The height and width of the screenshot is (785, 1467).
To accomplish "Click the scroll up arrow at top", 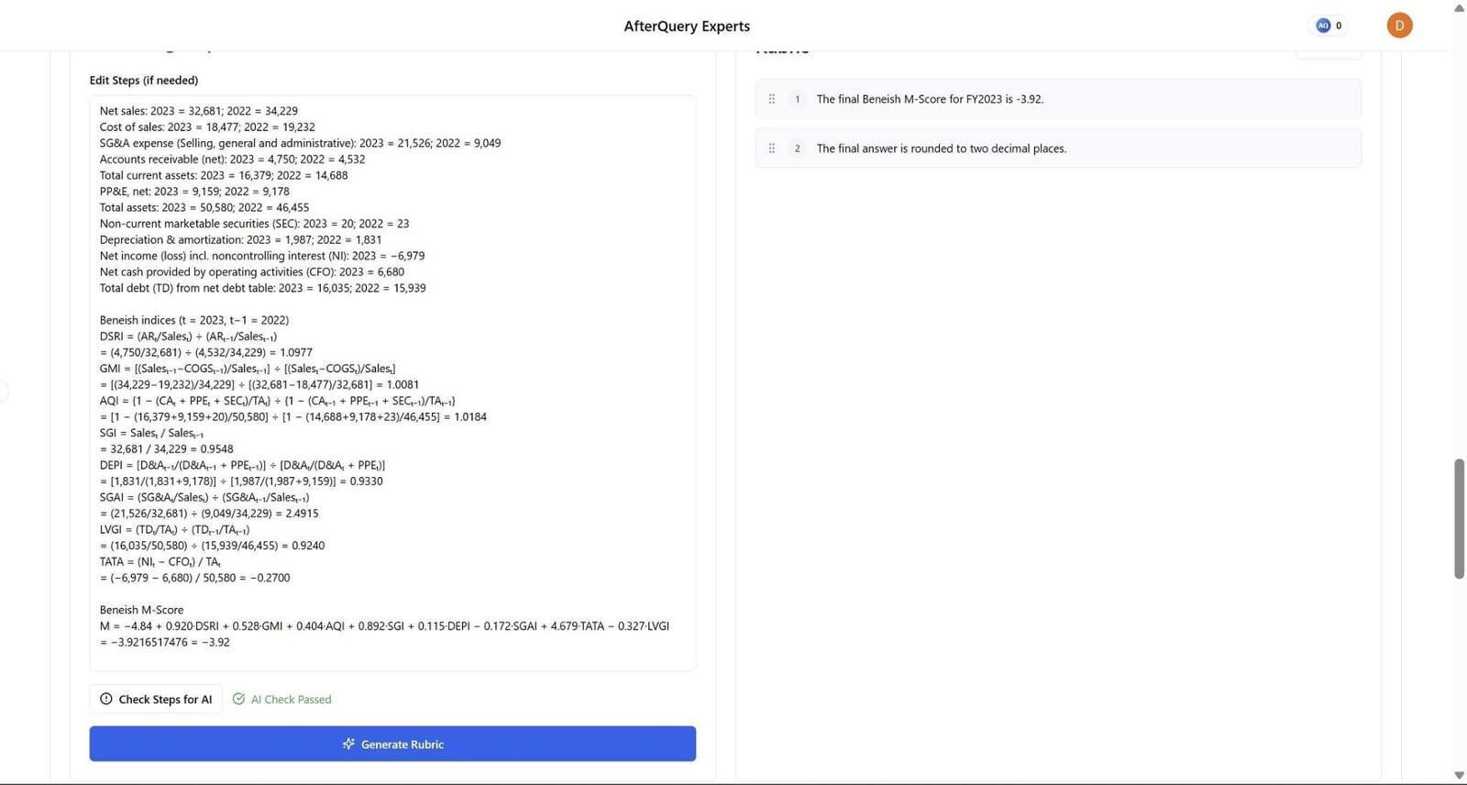I will (1459, 7).
